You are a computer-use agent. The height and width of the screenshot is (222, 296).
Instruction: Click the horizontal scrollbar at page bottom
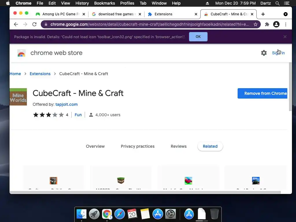click(x=145, y=192)
